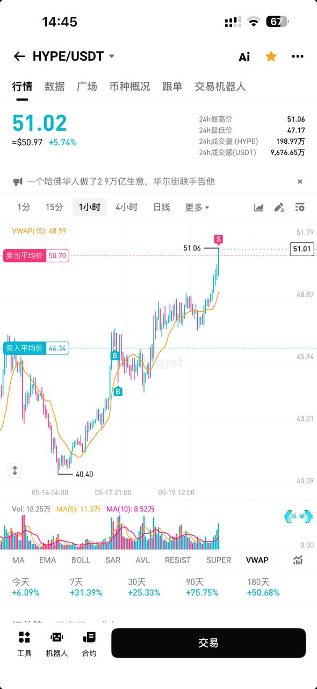Toggle the favorite star icon
The height and width of the screenshot is (689, 317).
(x=271, y=56)
